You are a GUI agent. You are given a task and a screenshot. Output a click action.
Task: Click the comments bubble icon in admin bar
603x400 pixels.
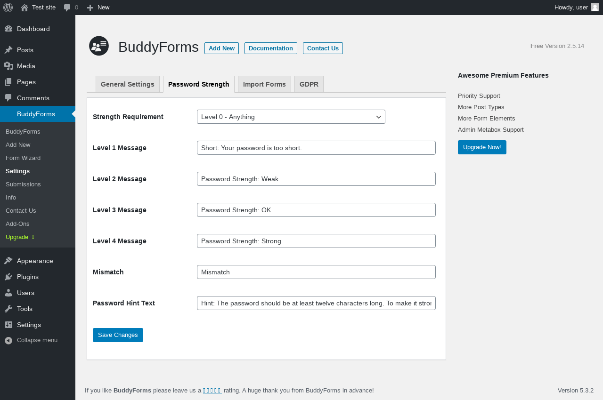coord(67,8)
